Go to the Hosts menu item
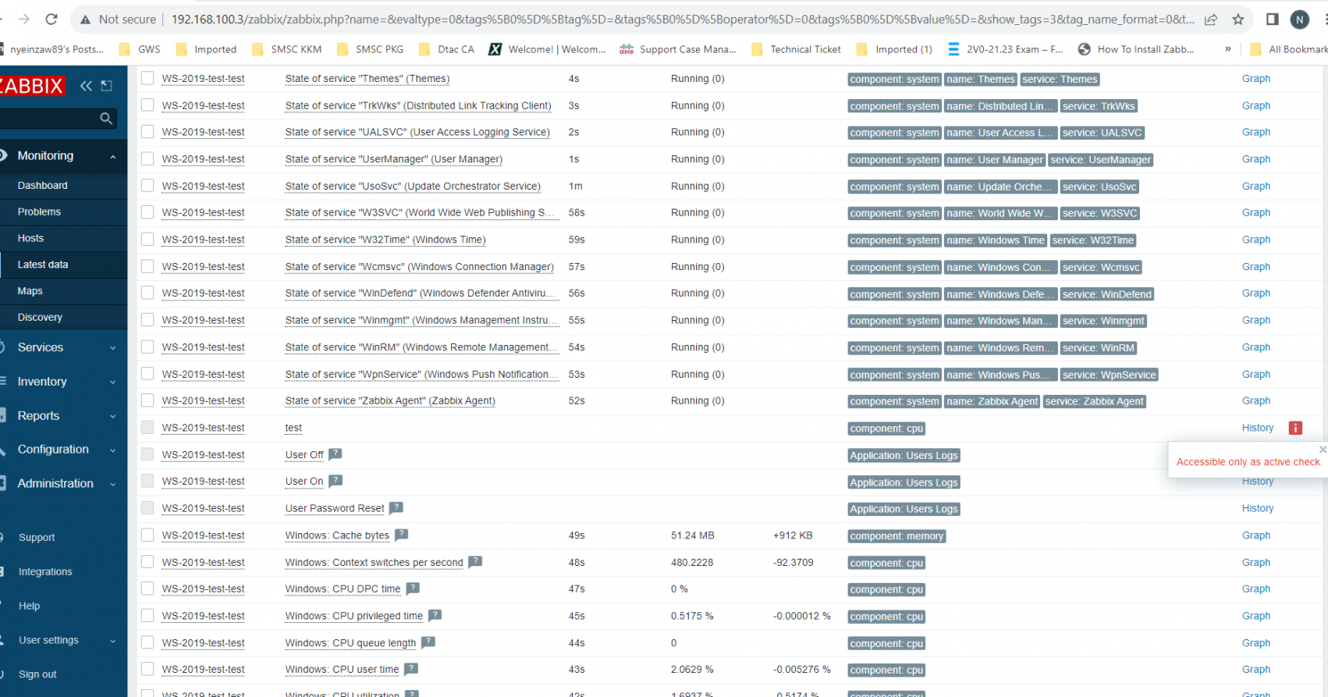This screenshot has height=697, width=1328. point(30,238)
